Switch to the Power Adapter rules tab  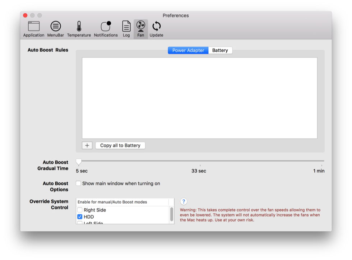pyautogui.click(x=188, y=50)
